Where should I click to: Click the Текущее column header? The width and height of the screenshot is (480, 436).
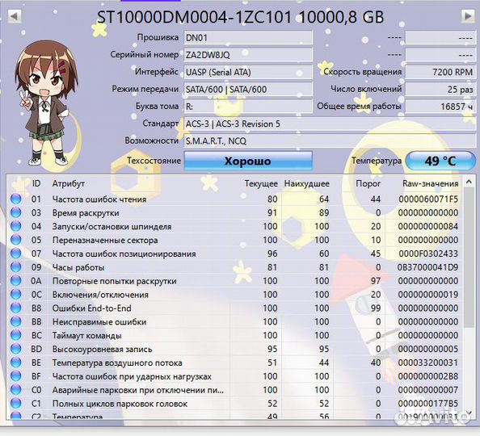(261, 183)
